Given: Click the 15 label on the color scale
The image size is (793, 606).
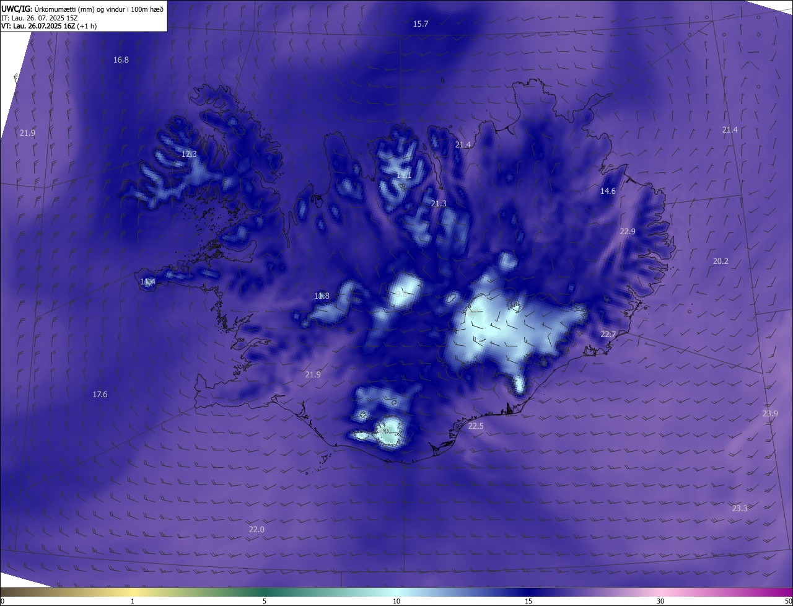Looking at the screenshot, I should click(528, 601).
